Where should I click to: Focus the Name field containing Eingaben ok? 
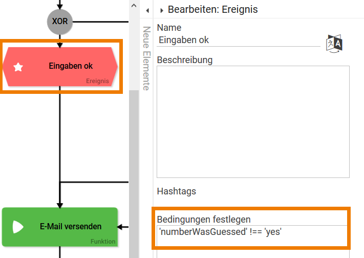(x=238, y=40)
